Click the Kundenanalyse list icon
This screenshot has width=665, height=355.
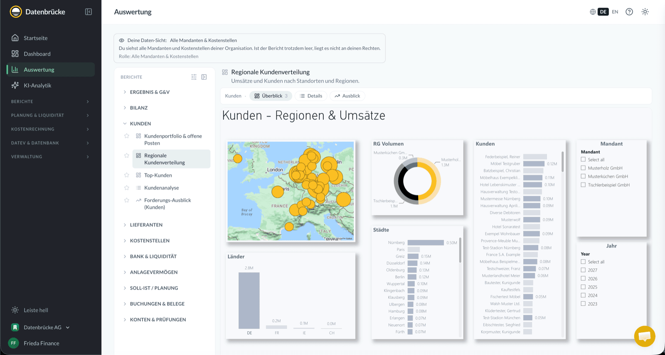(x=138, y=187)
